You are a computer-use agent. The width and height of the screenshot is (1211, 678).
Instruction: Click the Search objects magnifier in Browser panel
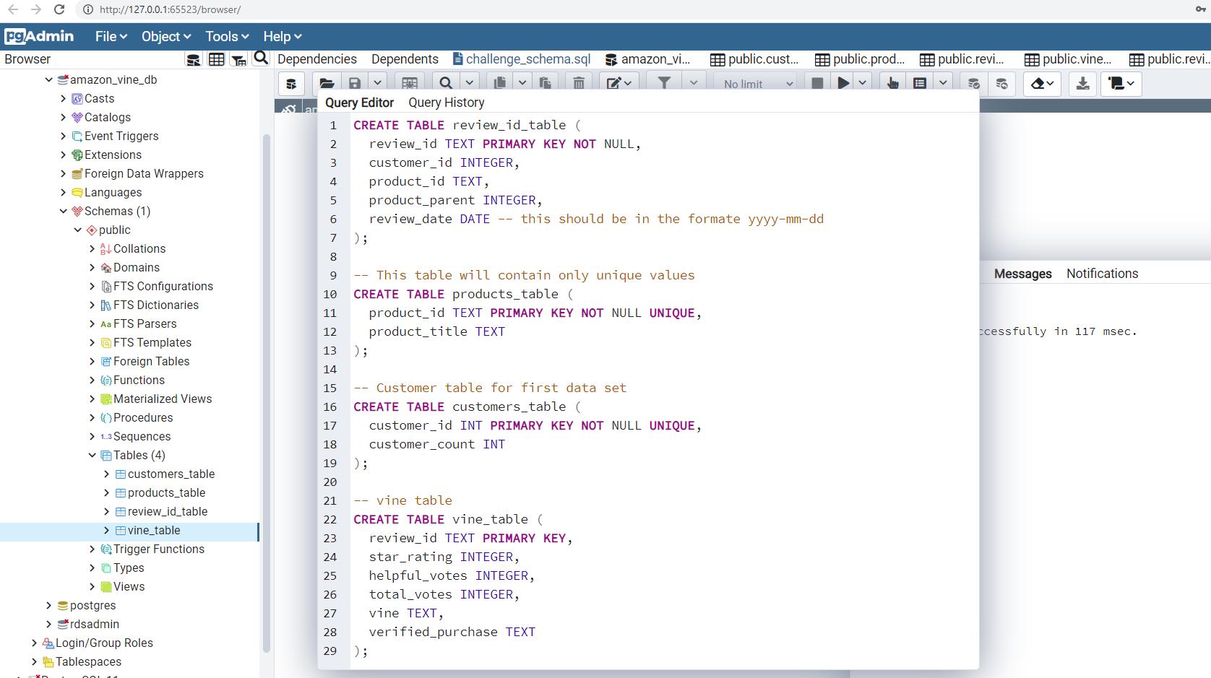pos(260,58)
